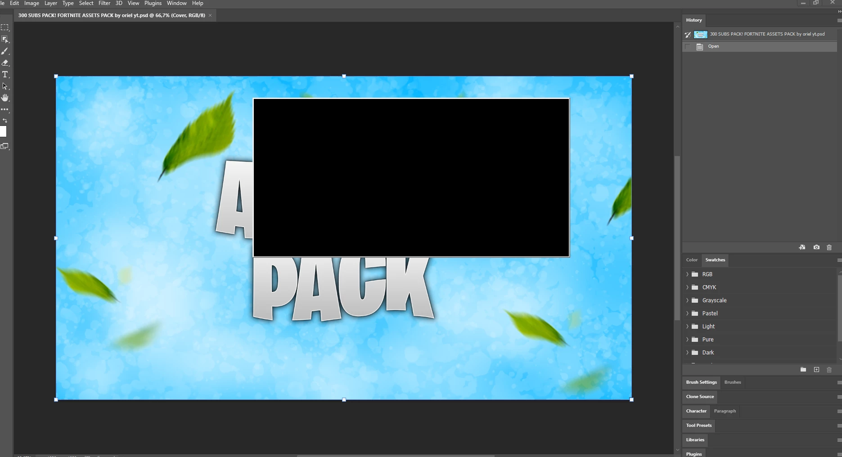Viewport: 842px width, 457px height.
Task: Select the Path Selection tool
Action: click(x=5, y=86)
